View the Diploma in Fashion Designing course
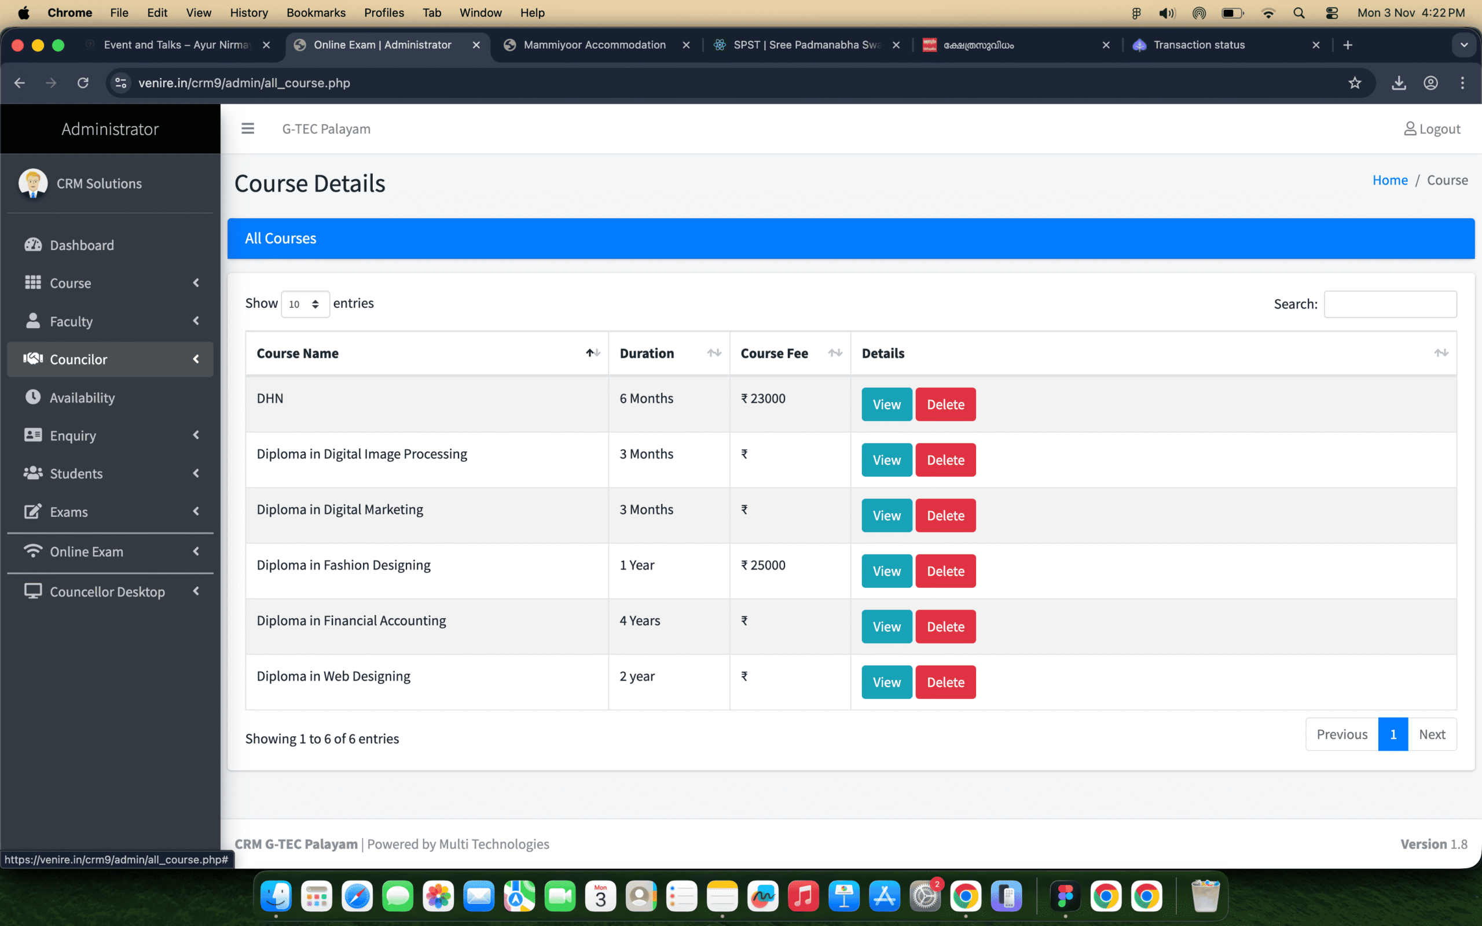The image size is (1482, 926). pyautogui.click(x=886, y=571)
